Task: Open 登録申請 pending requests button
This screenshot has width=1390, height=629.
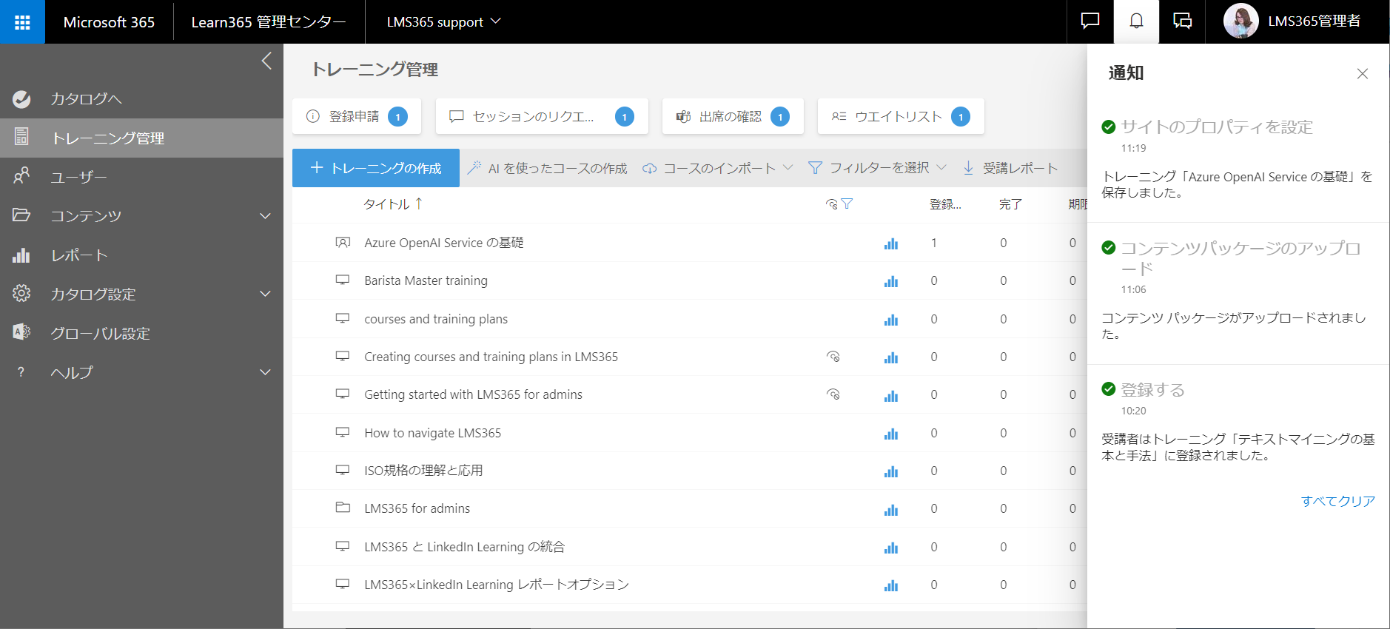Action: (x=357, y=116)
